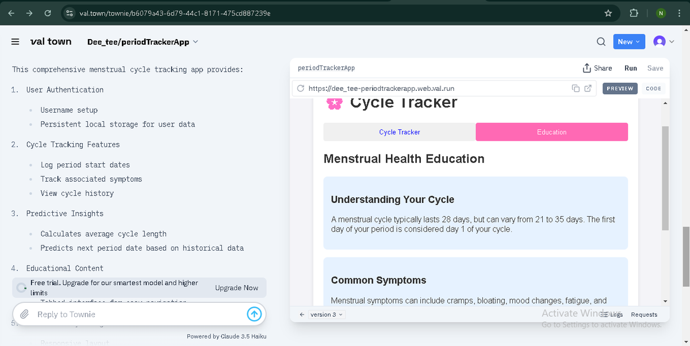Share the periodTrackerApp val
The height and width of the screenshot is (346, 690).
[x=597, y=68]
